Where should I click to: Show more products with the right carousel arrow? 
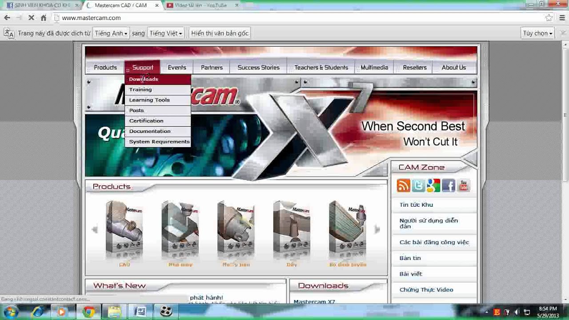[x=377, y=229]
